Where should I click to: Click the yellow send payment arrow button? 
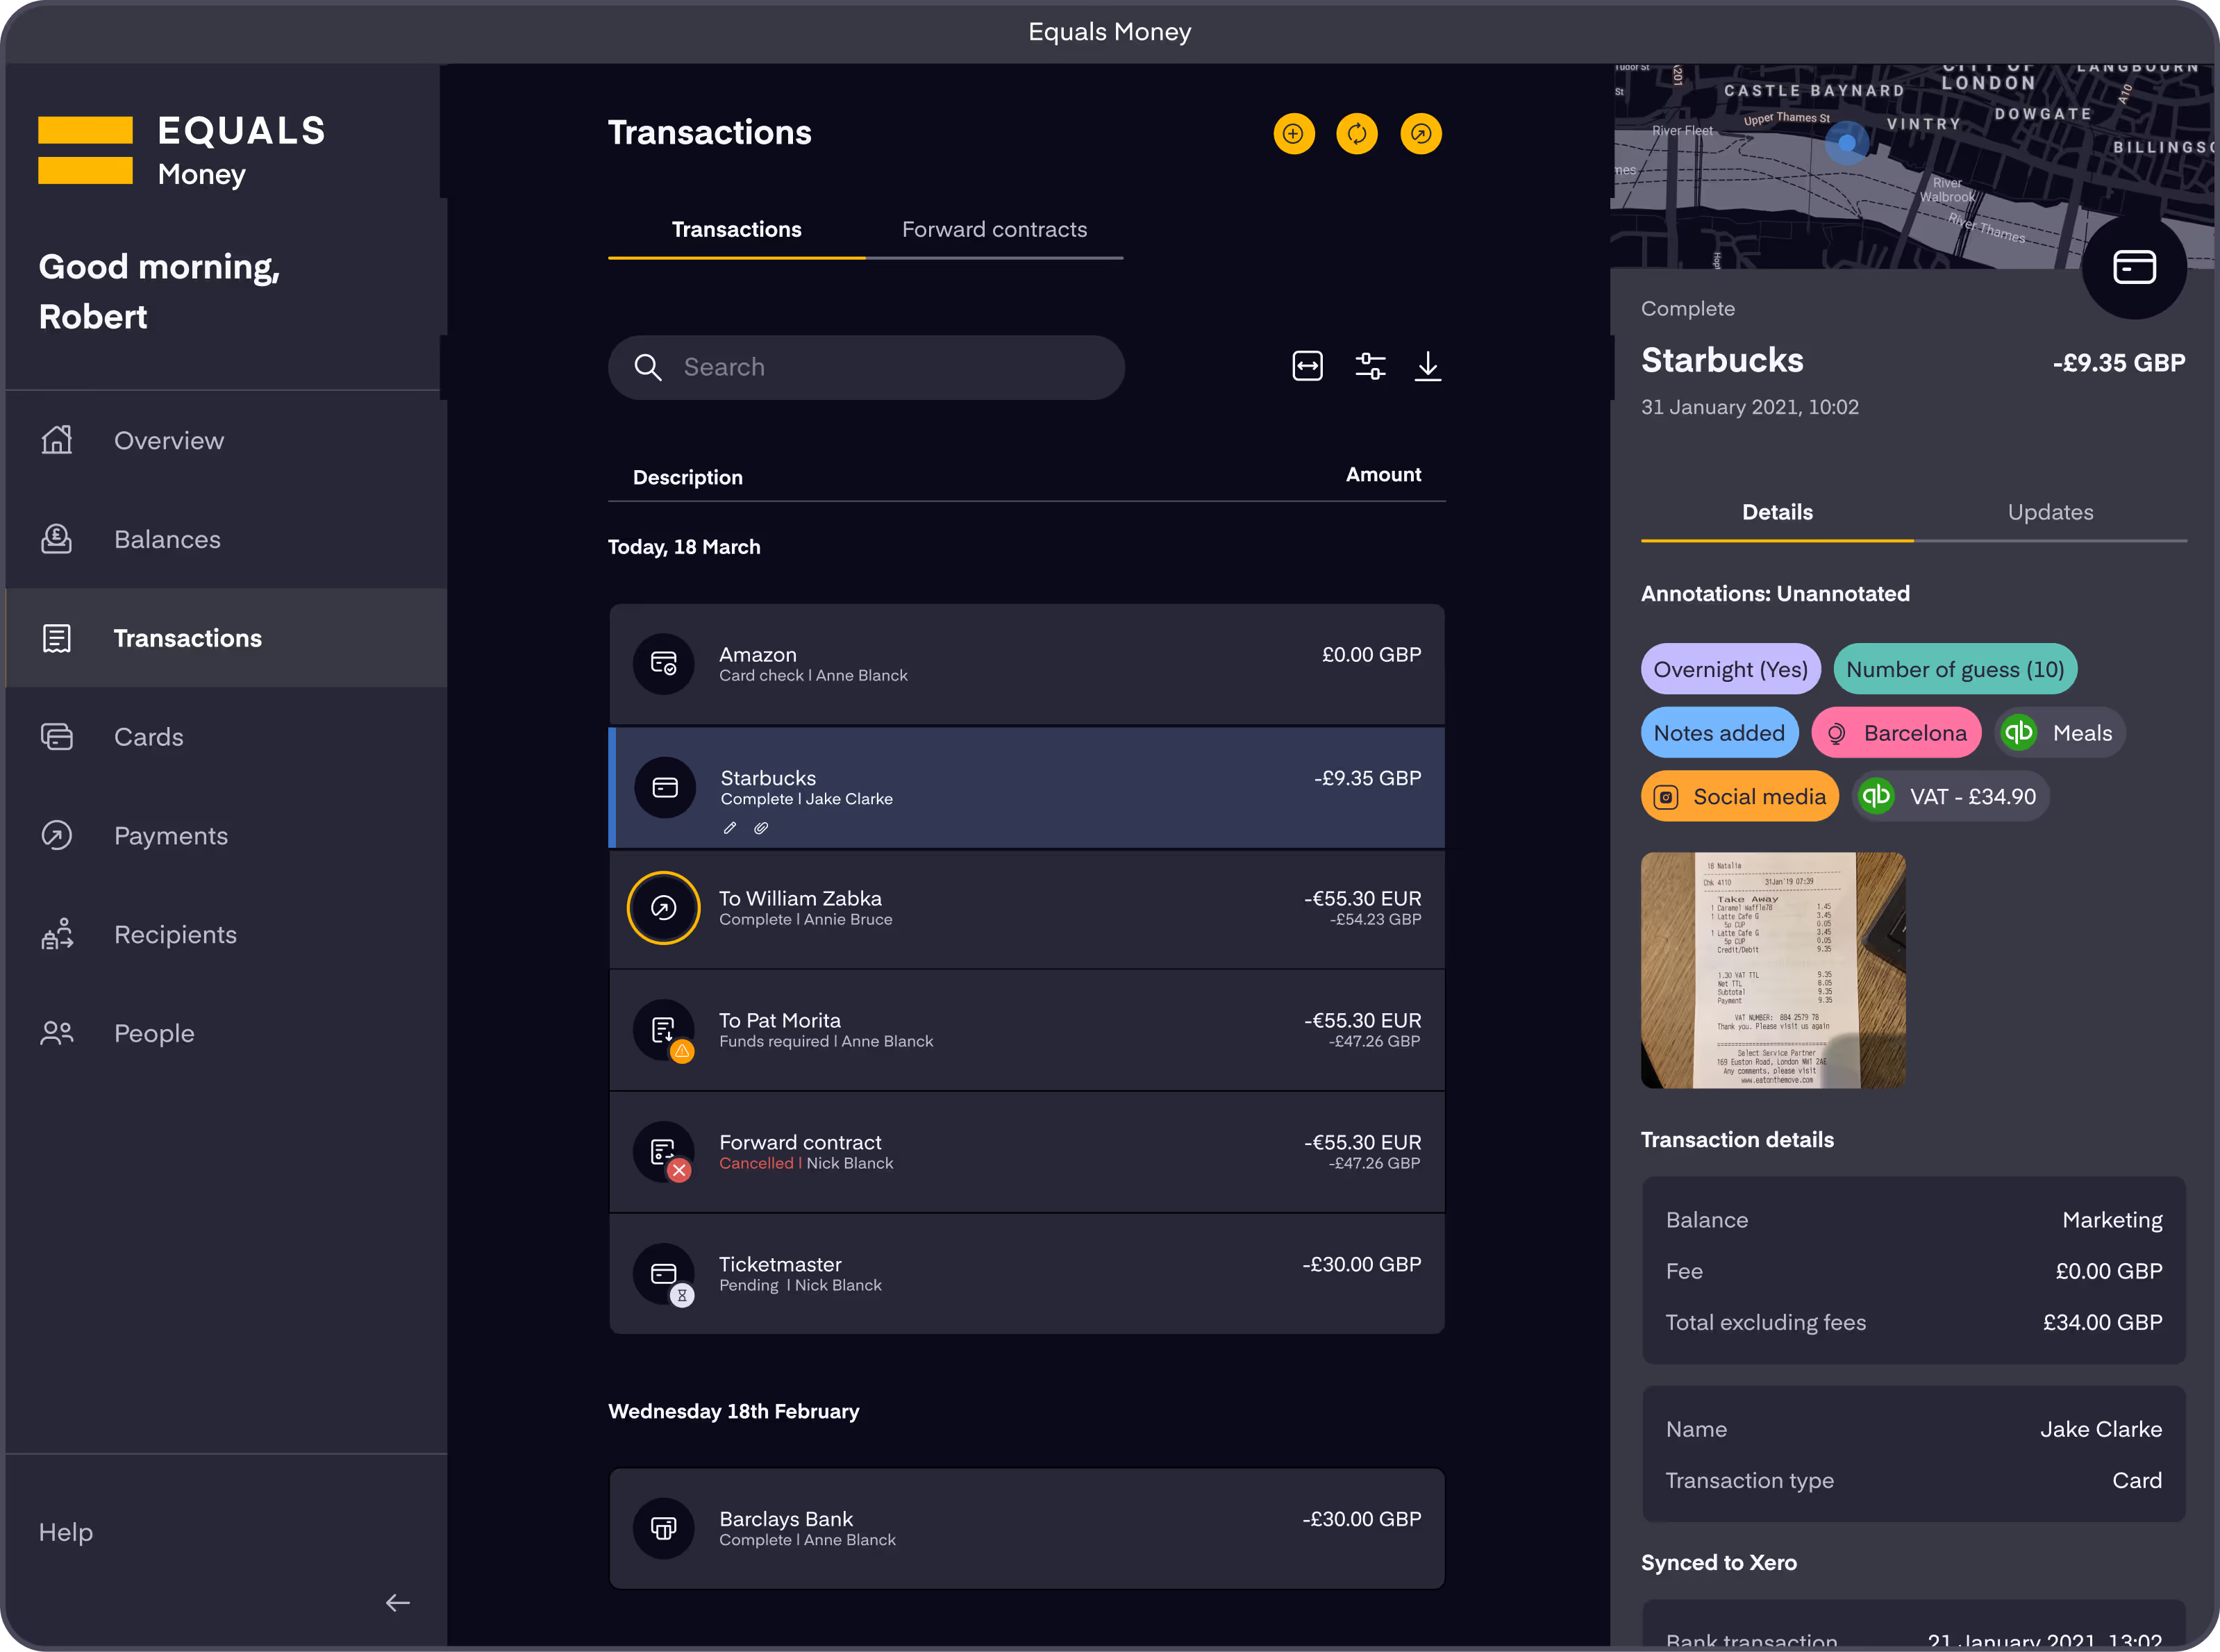pyautogui.click(x=1421, y=134)
